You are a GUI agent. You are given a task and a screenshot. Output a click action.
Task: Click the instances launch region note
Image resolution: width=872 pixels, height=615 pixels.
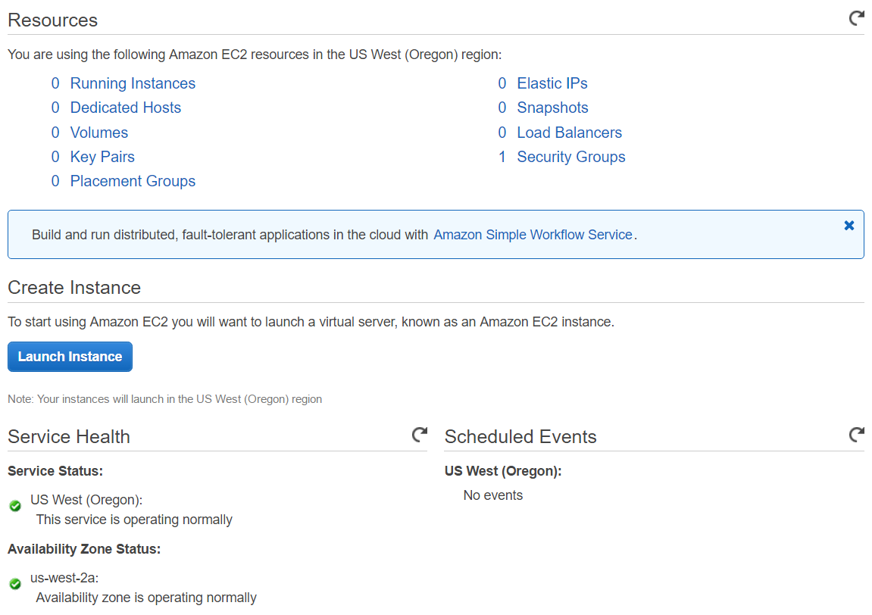(164, 399)
